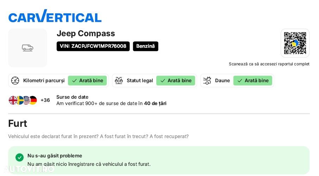This screenshot has height=176, width=319.
Task: Click the Benzină fuel badge
Action: (x=145, y=46)
